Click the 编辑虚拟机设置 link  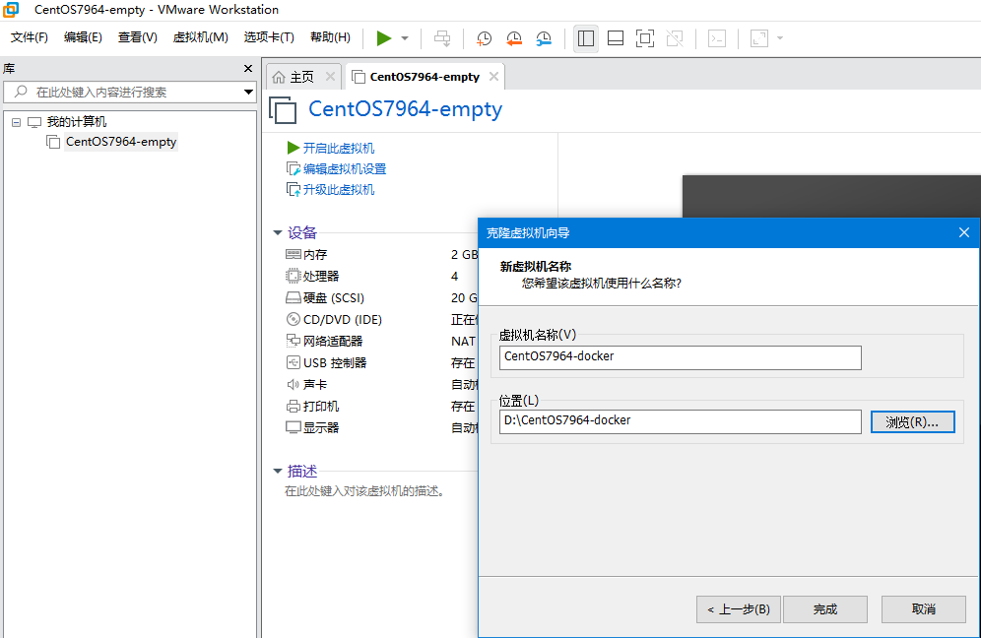(345, 169)
